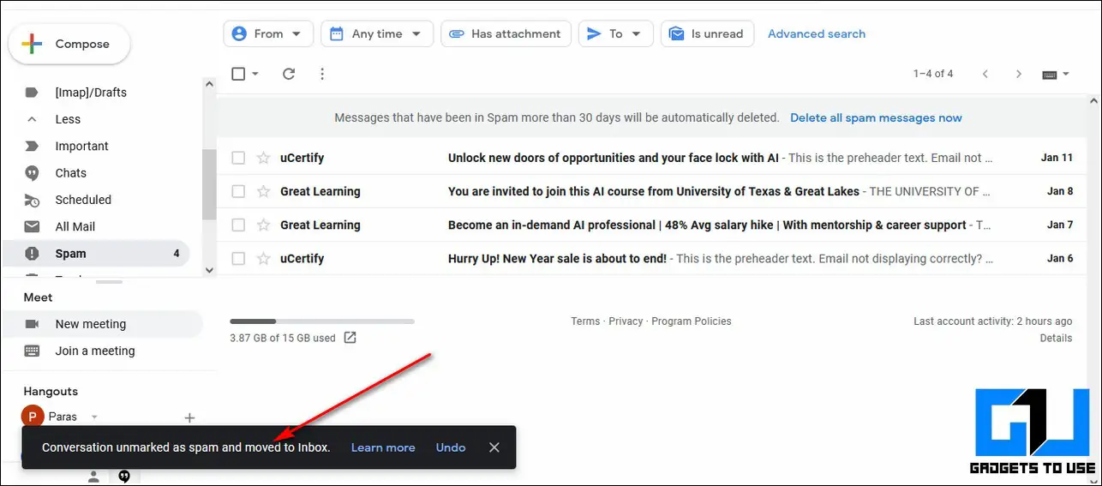Click the Compose button

click(69, 45)
